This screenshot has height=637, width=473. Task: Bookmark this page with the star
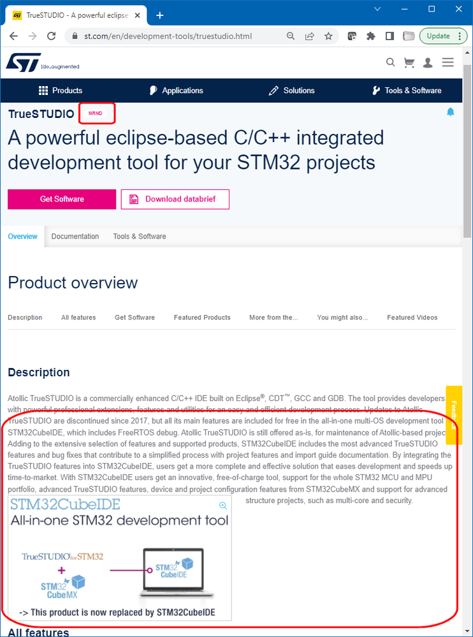pyautogui.click(x=328, y=36)
